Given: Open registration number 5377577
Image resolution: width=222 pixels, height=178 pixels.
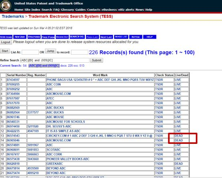Looking at the screenshot, I should pos(33,113).
